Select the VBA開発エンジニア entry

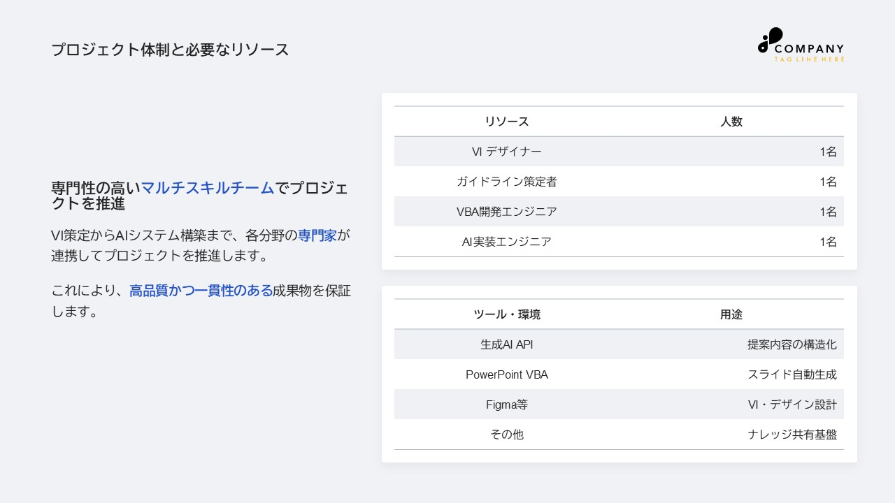pyautogui.click(x=506, y=211)
